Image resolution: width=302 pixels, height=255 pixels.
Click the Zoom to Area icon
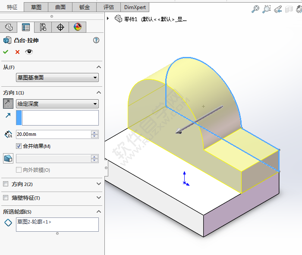[266, 9]
